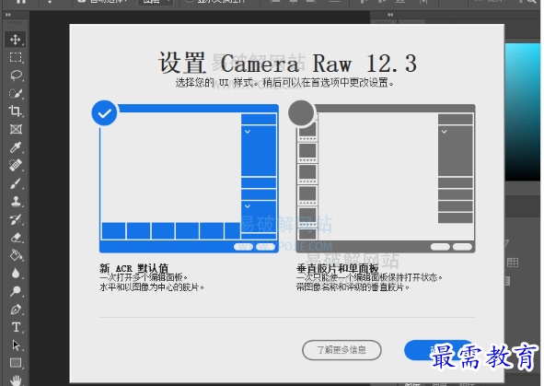
Task: Select the Eraser tool
Action: pos(16,238)
